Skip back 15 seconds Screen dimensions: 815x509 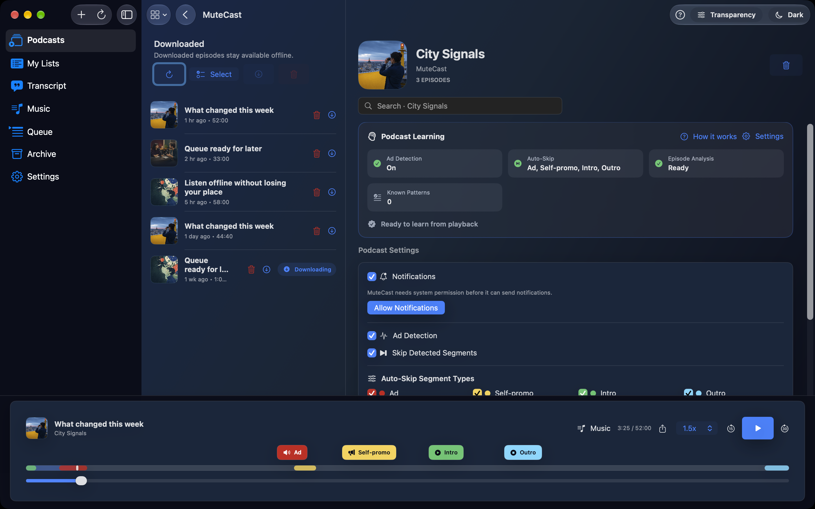730,428
